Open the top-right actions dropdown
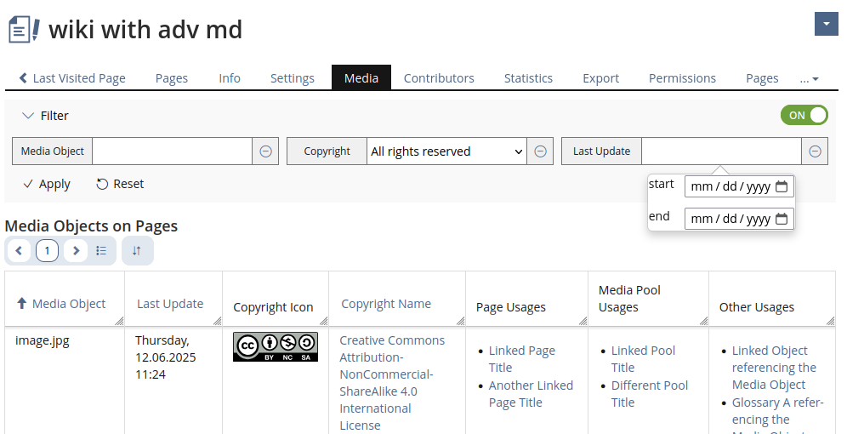Image resolution: width=847 pixels, height=434 pixels. [826, 25]
